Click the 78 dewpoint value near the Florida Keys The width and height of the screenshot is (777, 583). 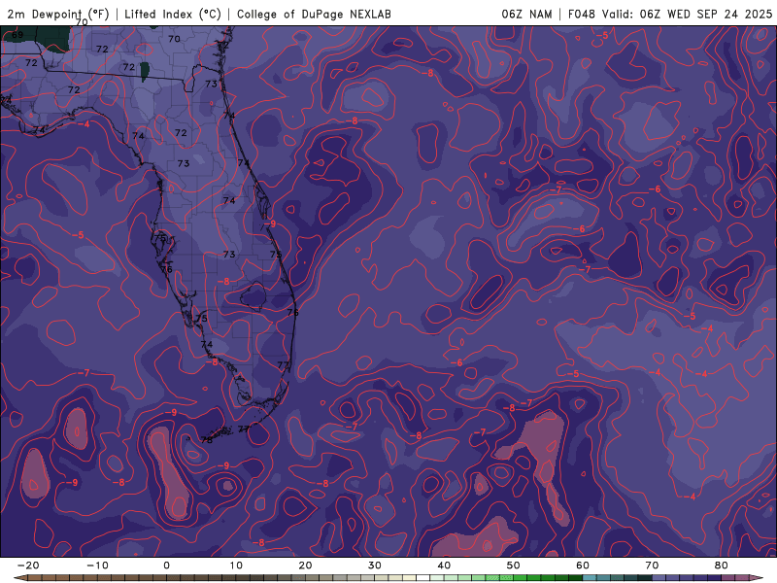tap(207, 440)
